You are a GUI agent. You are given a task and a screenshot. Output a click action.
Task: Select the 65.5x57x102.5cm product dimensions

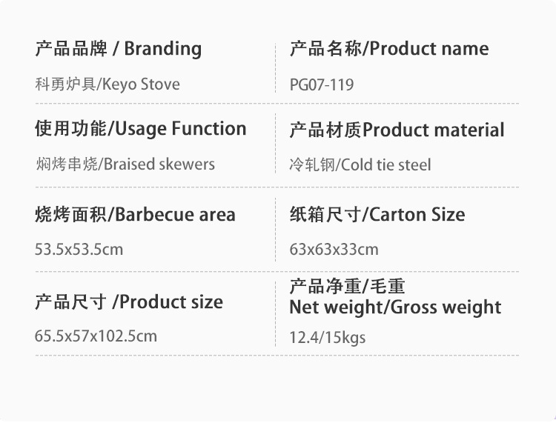coord(96,336)
